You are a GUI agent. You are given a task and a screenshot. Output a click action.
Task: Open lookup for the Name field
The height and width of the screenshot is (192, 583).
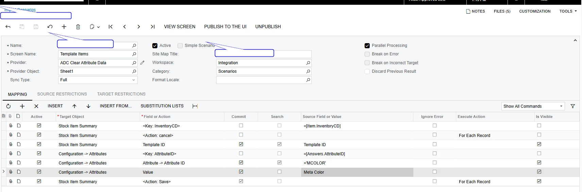coord(134,45)
